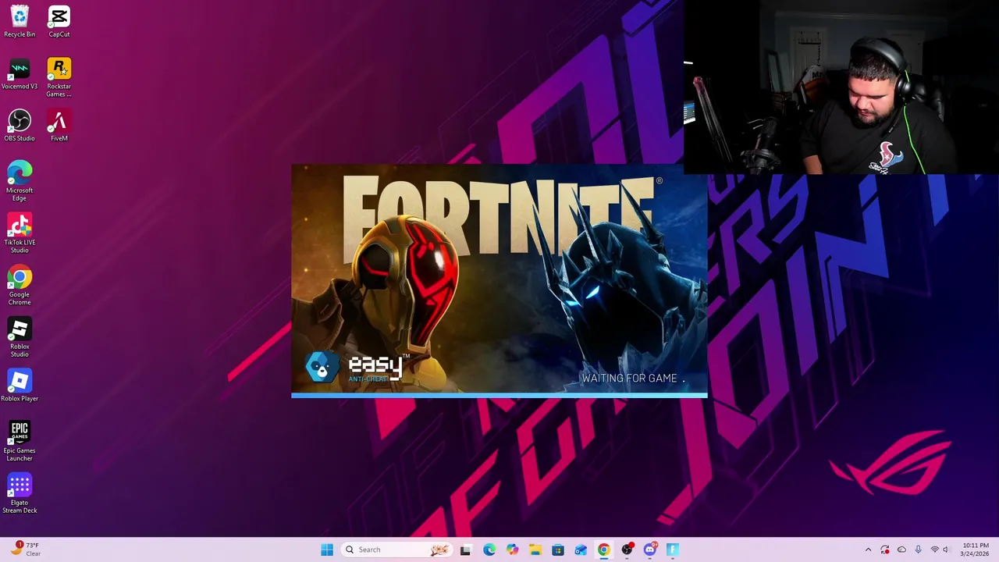Open the OneDrive cloud tray icon
This screenshot has width=999, height=562.
[x=901, y=550]
